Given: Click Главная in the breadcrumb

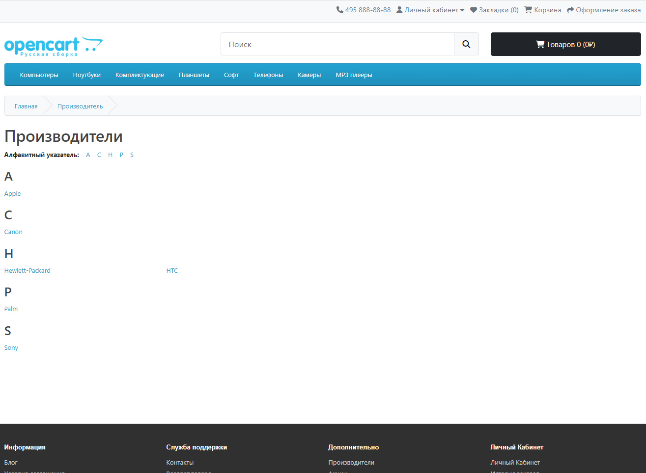Looking at the screenshot, I should coord(26,106).
